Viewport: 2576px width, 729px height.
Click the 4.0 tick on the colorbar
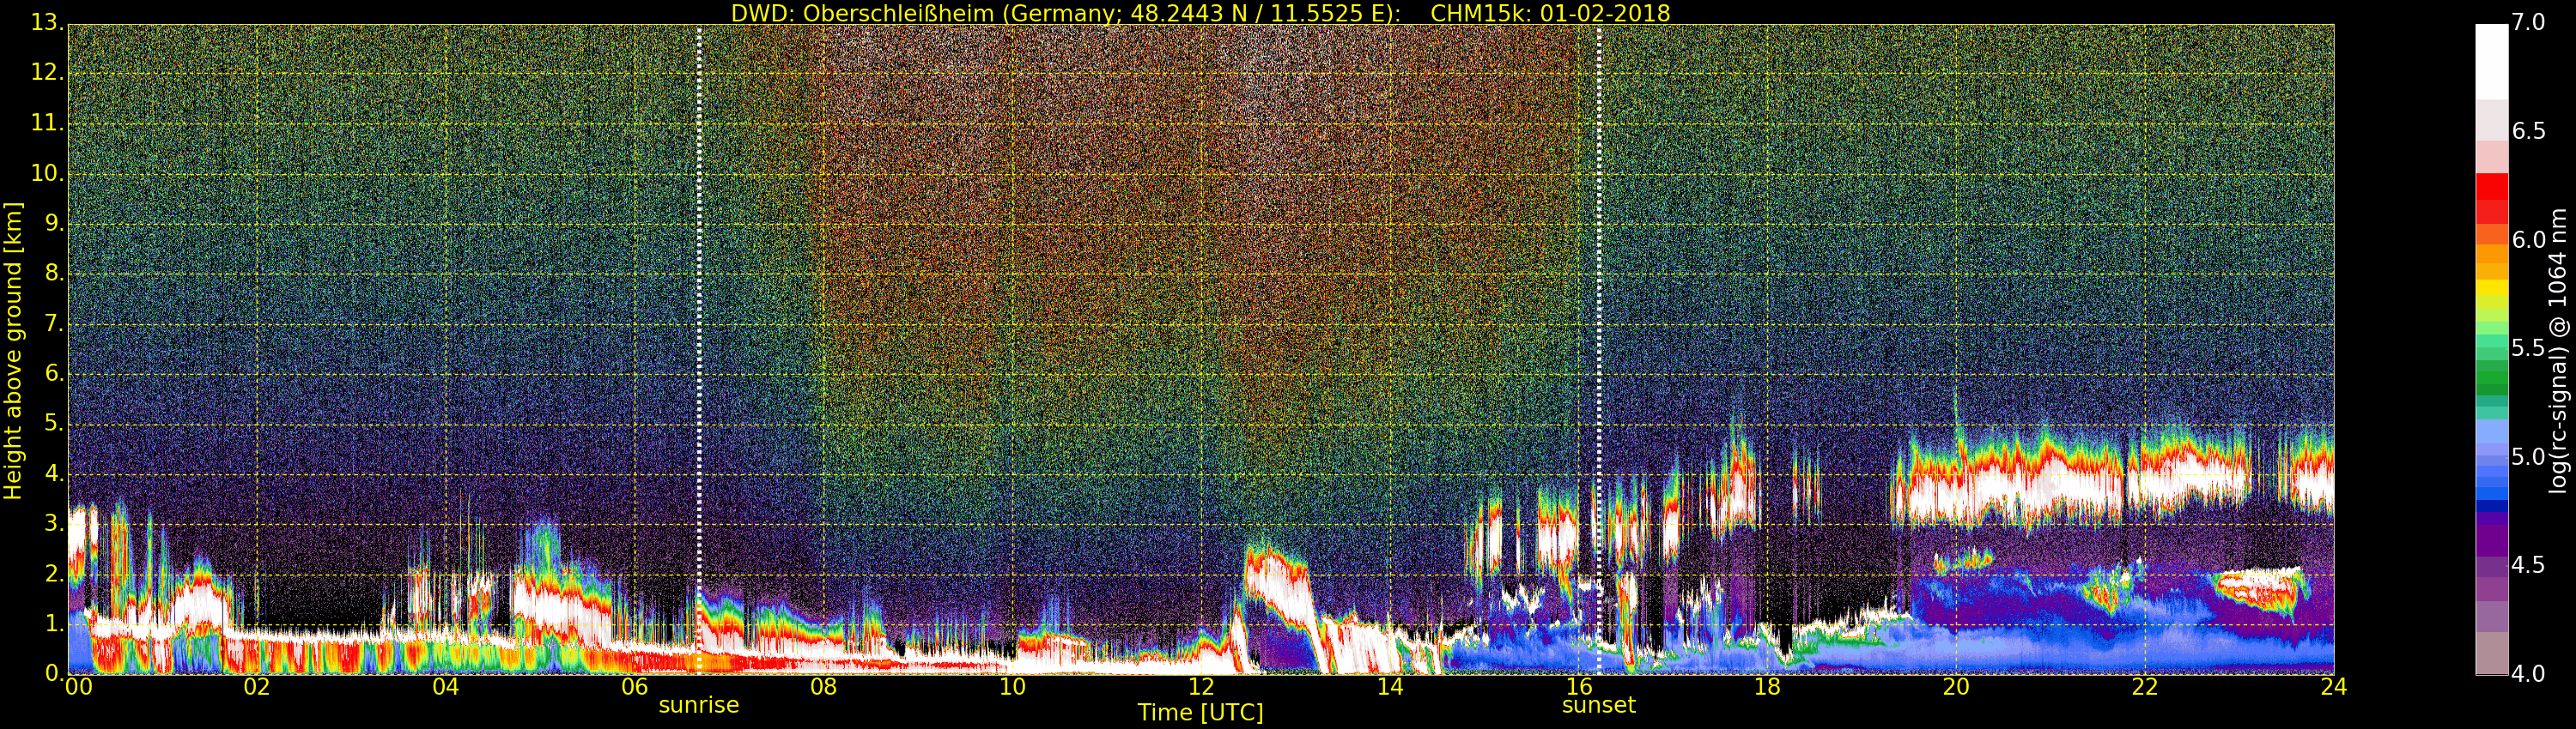pos(2528,674)
